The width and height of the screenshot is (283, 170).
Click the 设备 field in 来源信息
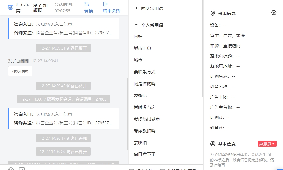pyautogui.click(x=218, y=25)
